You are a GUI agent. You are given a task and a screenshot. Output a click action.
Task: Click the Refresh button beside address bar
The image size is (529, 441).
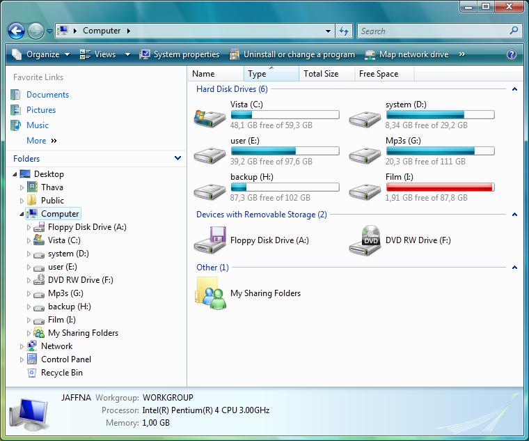tap(344, 31)
